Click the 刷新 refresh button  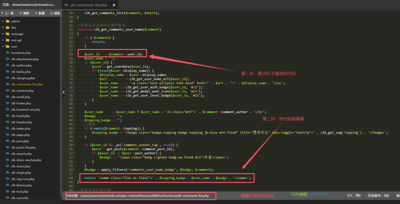(24, 13)
